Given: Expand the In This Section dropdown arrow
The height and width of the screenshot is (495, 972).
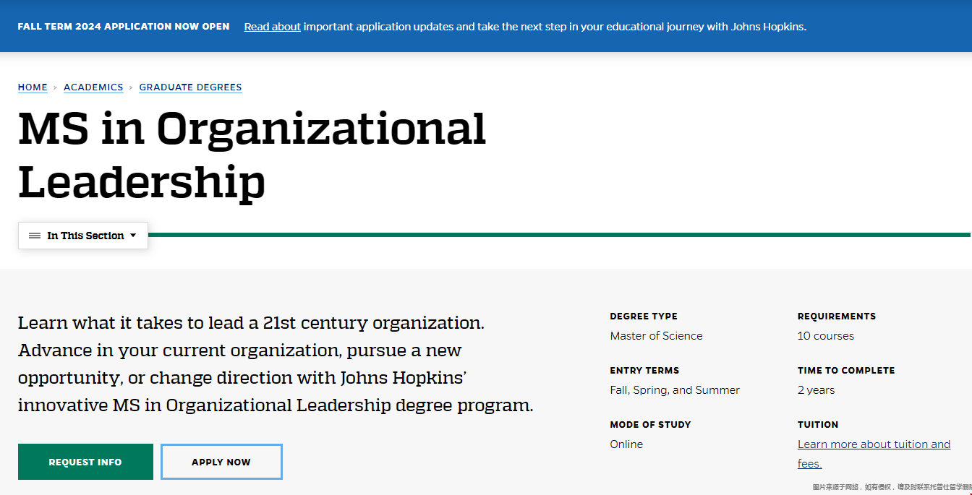Looking at the screenshot, I should tap(133, 236).
